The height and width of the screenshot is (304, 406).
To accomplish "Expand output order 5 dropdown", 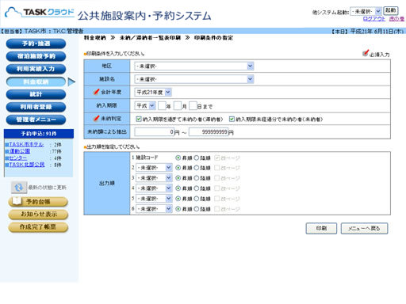I will 154,199.
